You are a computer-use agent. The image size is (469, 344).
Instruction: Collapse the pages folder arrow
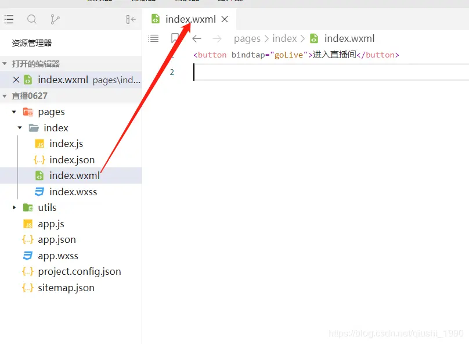[x=14, y=112]
